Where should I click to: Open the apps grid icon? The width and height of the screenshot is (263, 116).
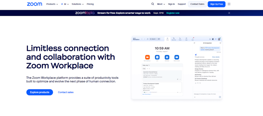click(x=229, y=4)
